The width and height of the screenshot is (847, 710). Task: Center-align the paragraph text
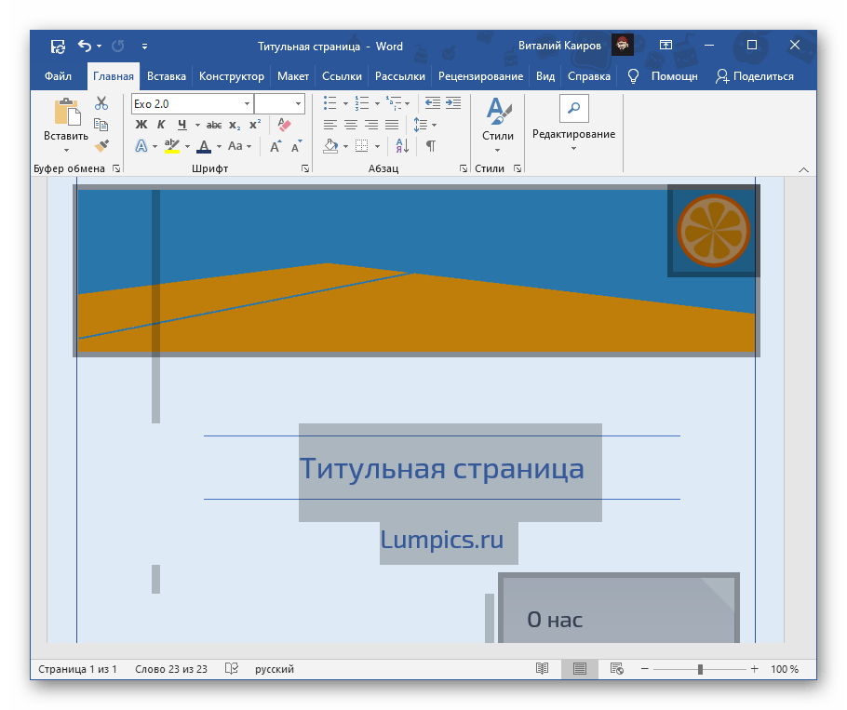point(351,125)
